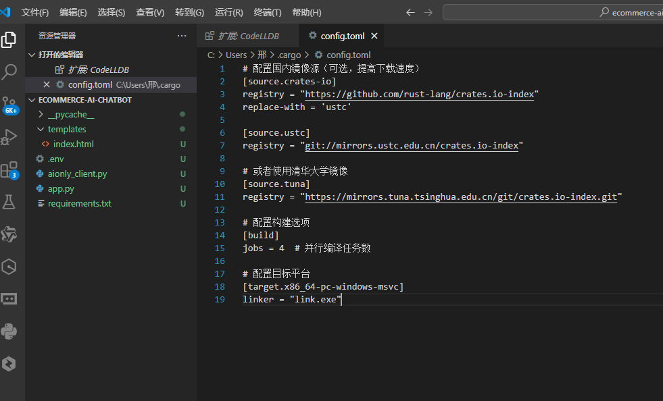
Task: Follow the mirrors.ustc.edu.cn registry link
Action: tap(412, 145)
